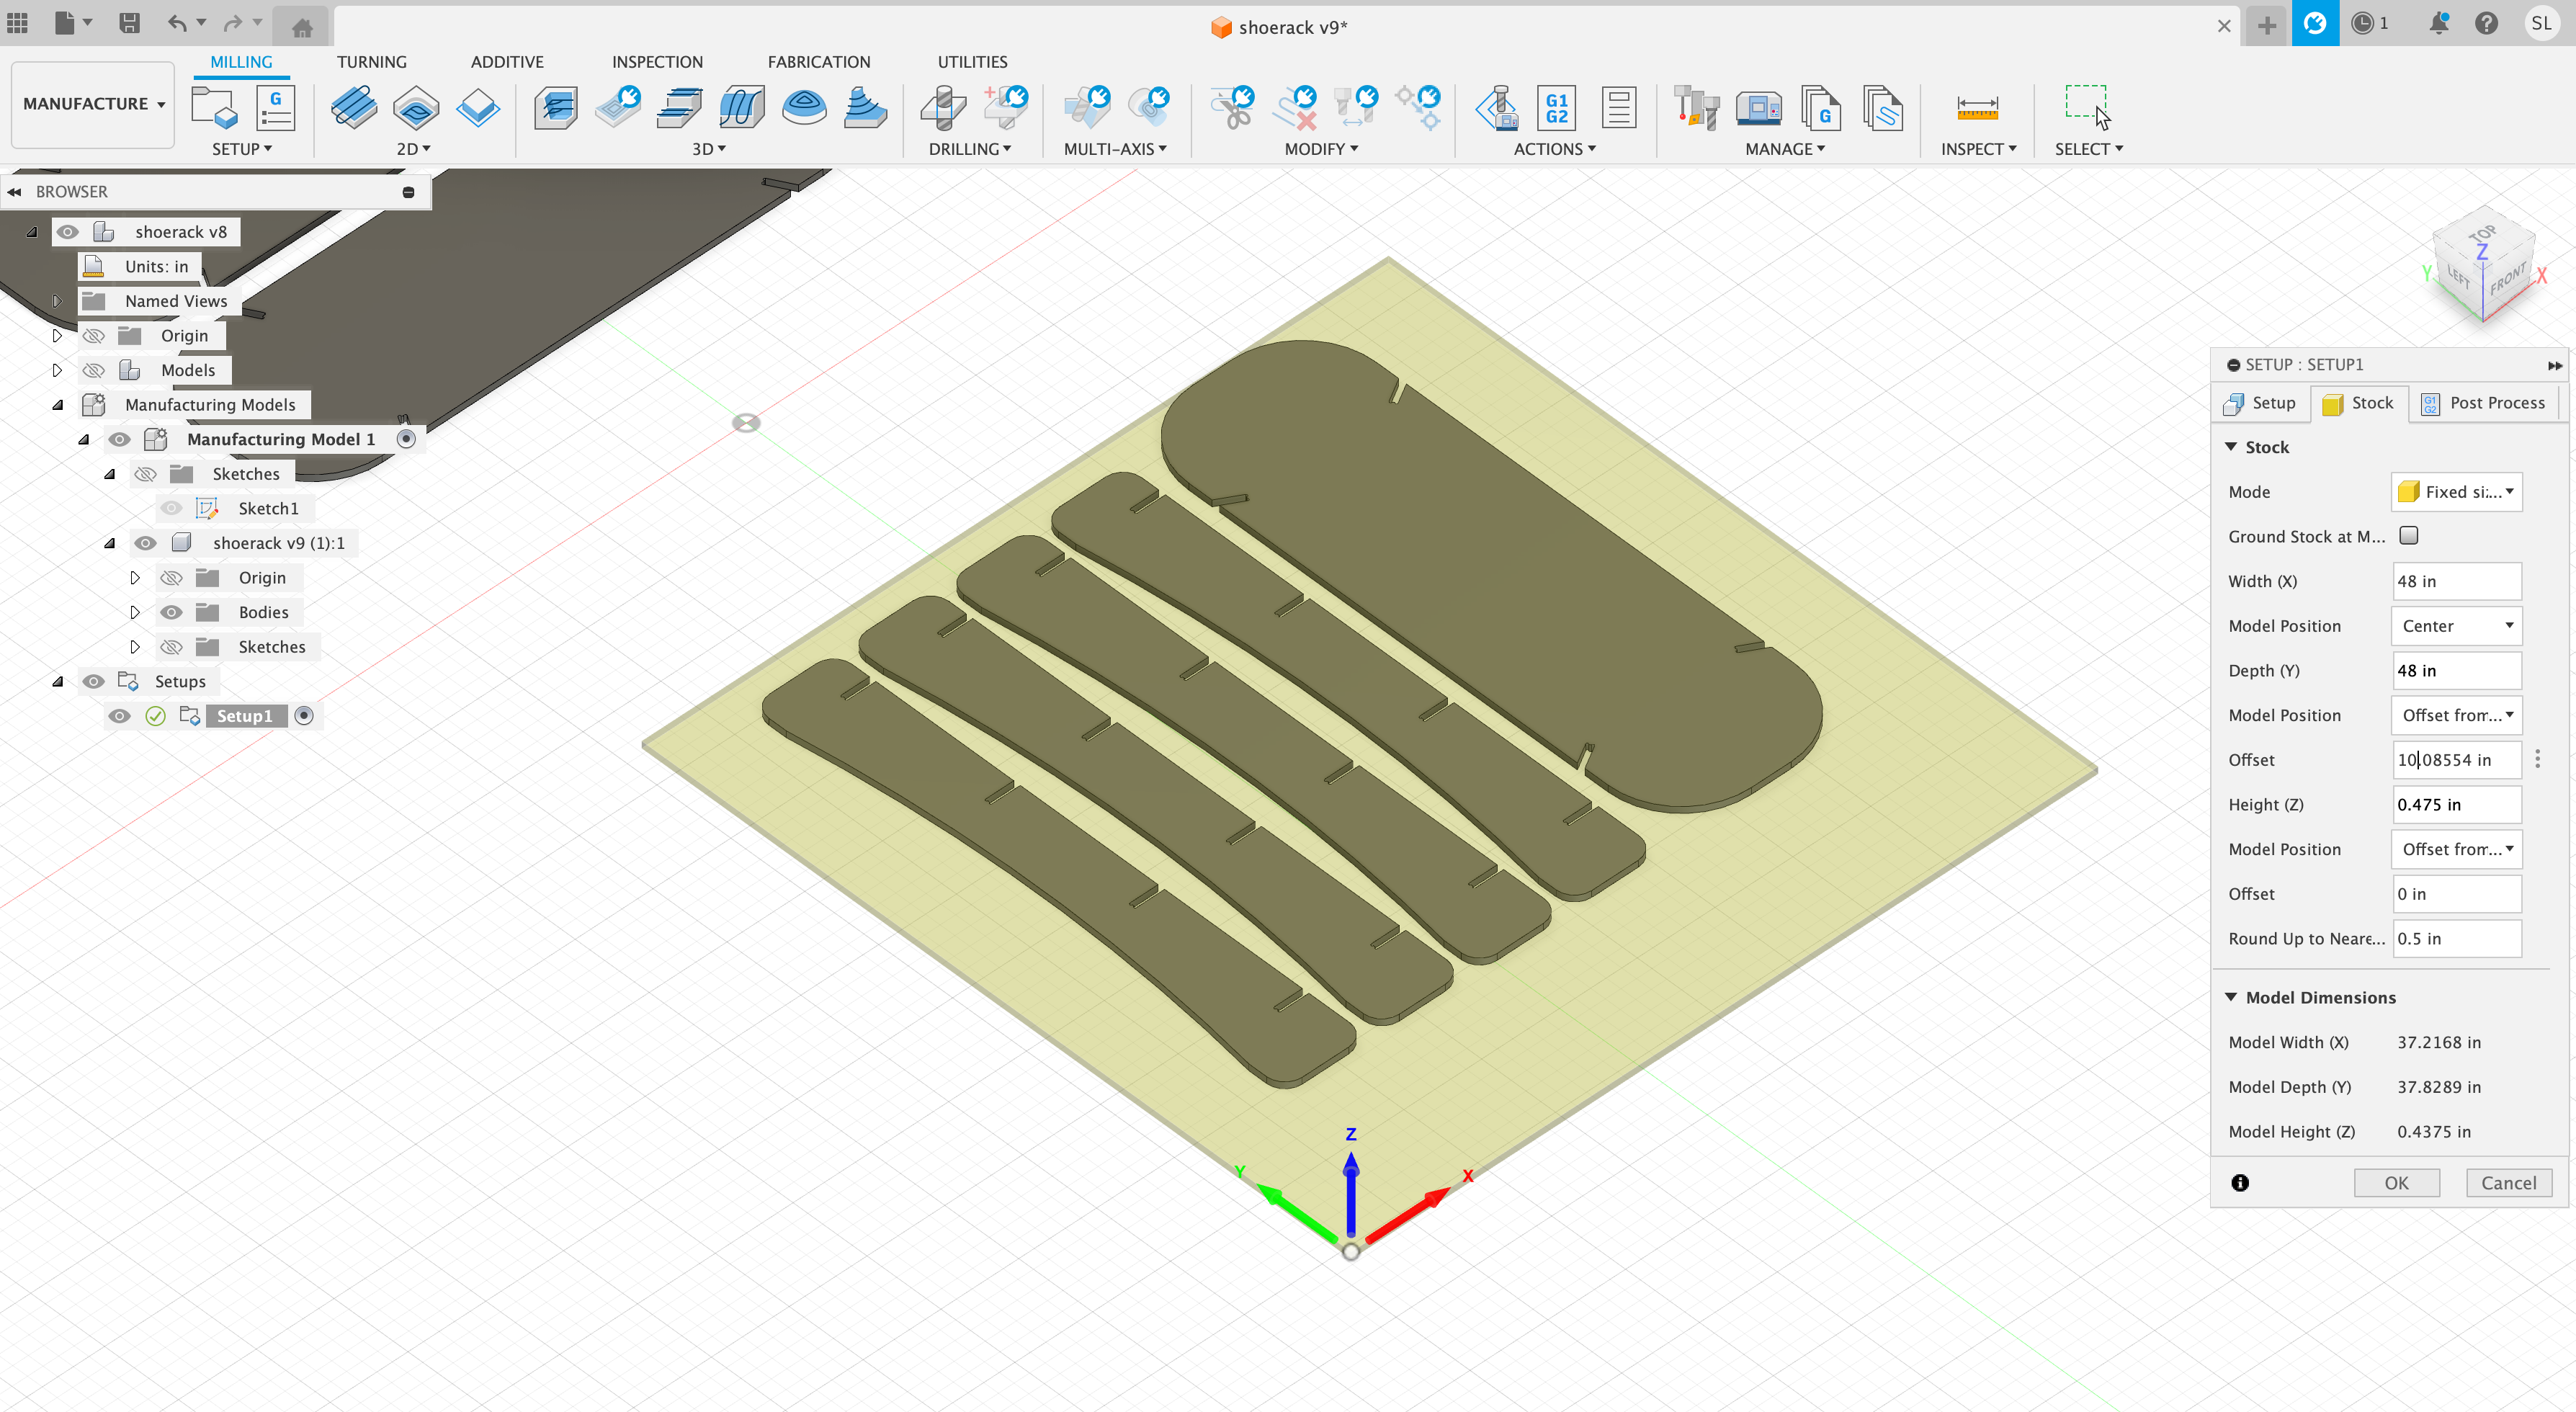Click the Trim scissors tool in Modify
The image size is (2576, 1412).
pos(1232,107)
